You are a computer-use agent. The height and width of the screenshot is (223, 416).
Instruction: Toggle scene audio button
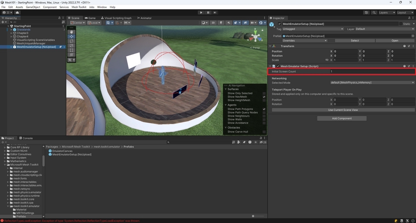[229, 23]
